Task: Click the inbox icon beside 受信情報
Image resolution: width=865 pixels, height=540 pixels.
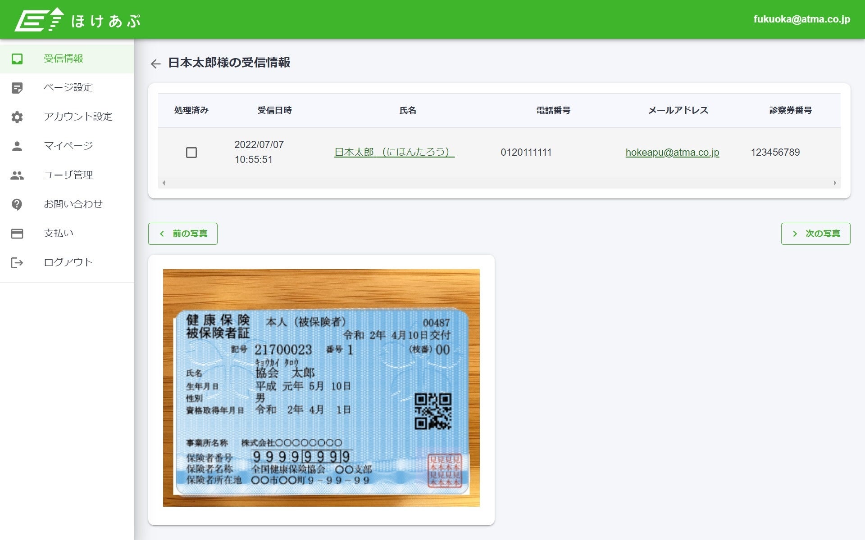Action: click(x=17, y=59)
